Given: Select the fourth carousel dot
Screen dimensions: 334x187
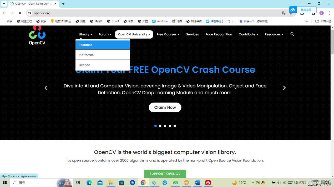Looking at the screenshot, I should tap(170, 126).
